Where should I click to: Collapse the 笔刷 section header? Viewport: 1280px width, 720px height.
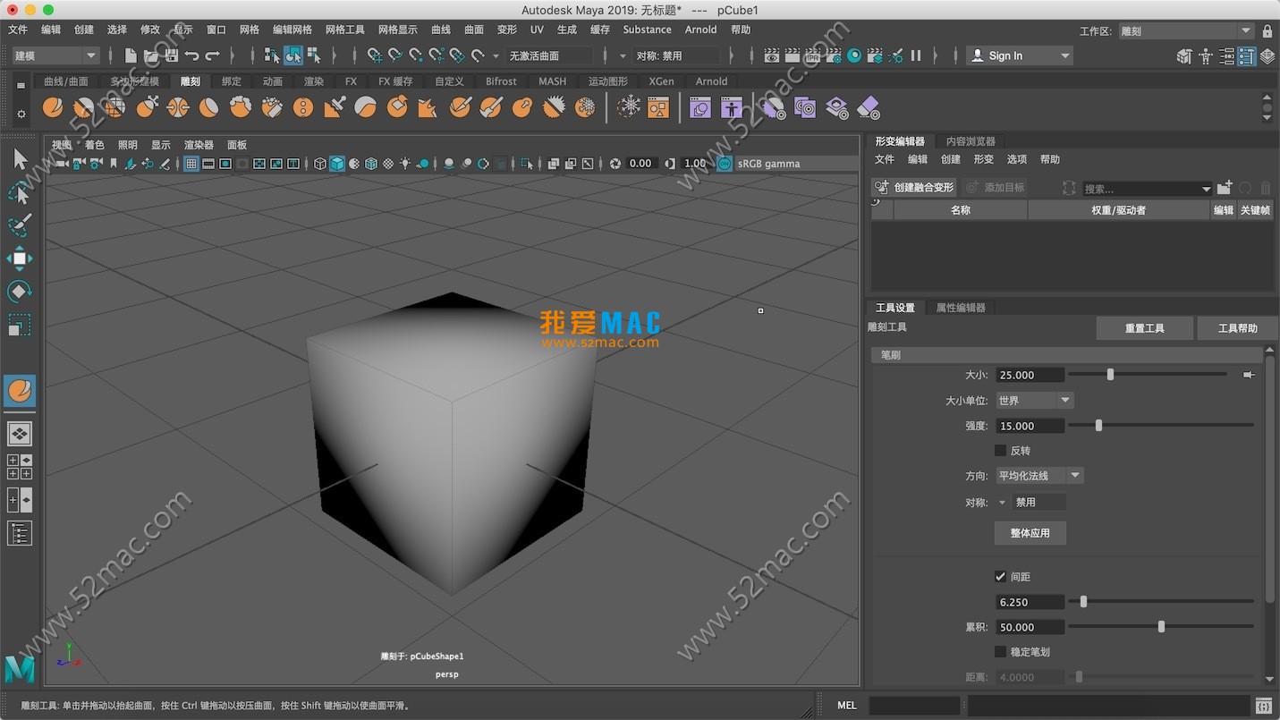[x=1066, y=355]
